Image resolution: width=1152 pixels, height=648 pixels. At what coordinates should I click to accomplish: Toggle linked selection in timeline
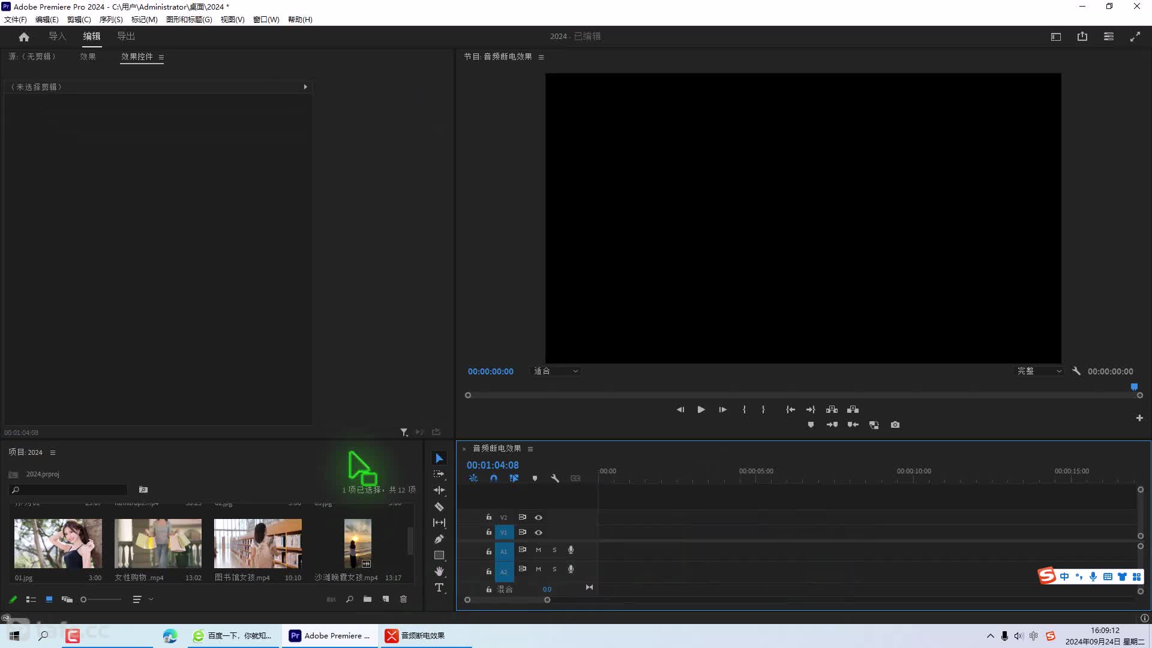(514, 479)
